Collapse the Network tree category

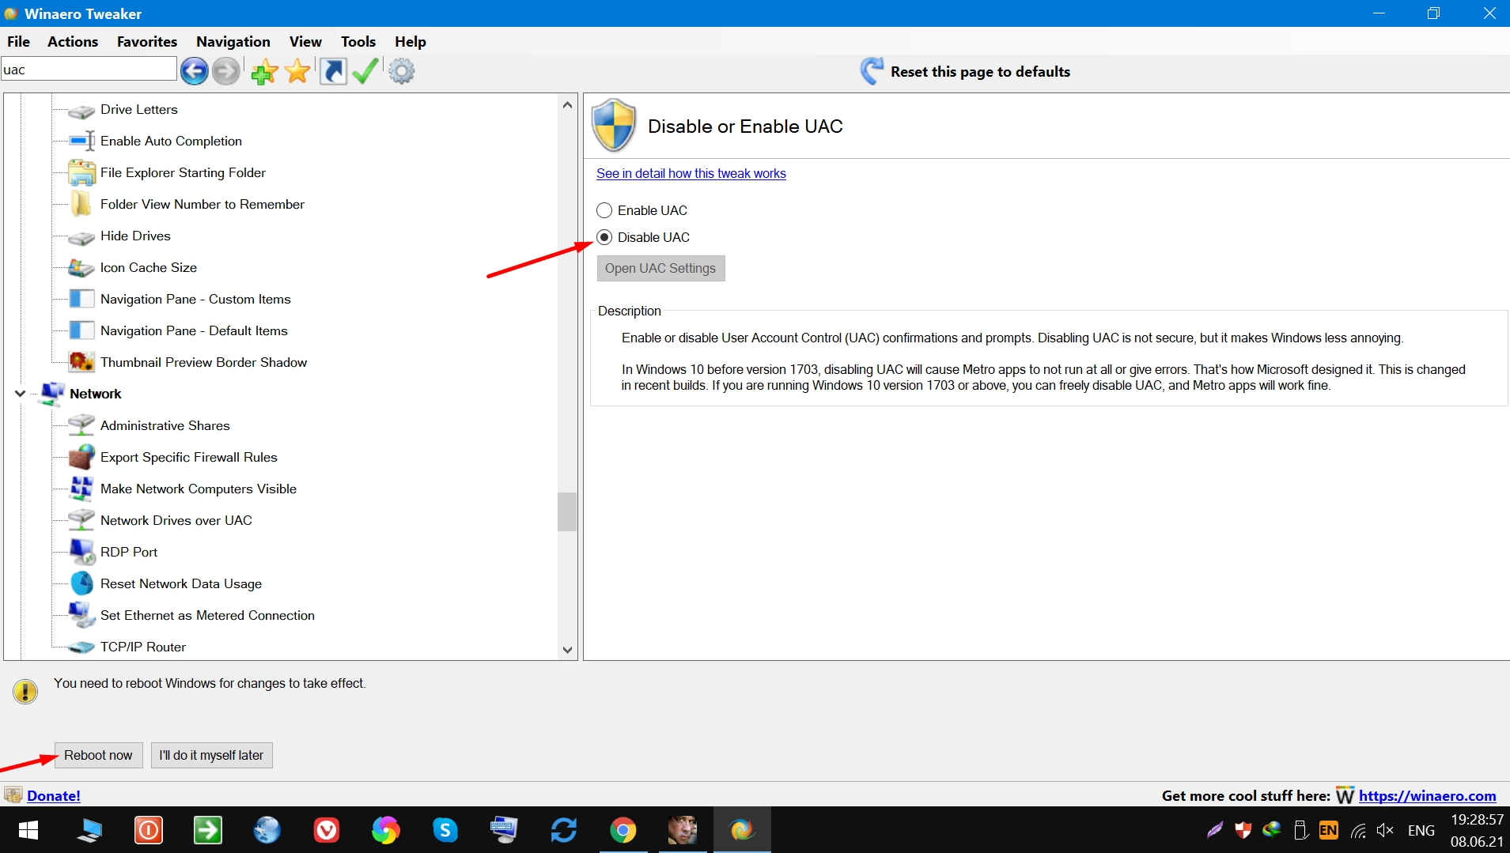click(x=20, y=394)
